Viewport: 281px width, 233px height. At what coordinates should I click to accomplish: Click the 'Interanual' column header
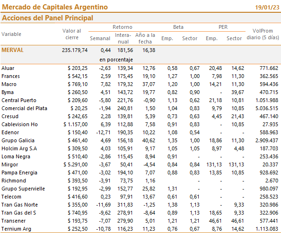point(123,38)
